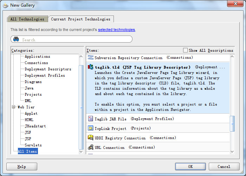
Task: Select Web Tier category label
Action: pyautogui.click(x=26, y=107)
